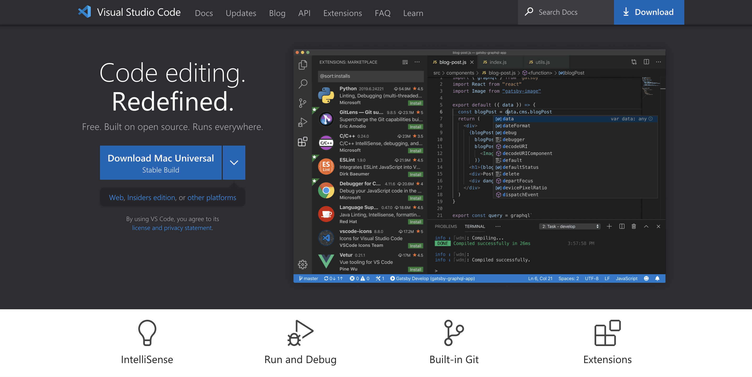Click the settings gear icon in the editor activity bar
752x377 pixels.
tap(303, 264)
